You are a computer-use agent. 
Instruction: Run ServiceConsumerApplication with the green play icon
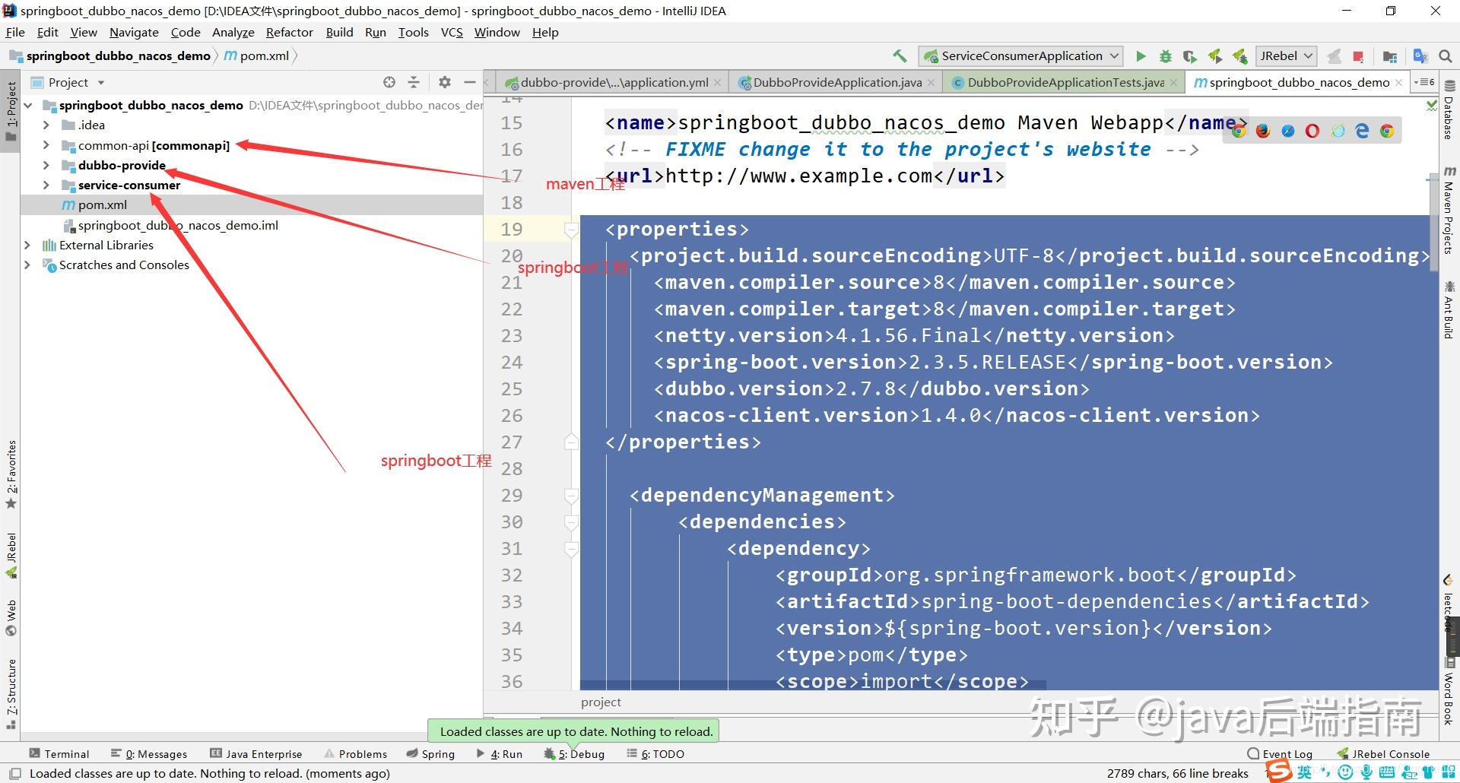coord(1141,56)
